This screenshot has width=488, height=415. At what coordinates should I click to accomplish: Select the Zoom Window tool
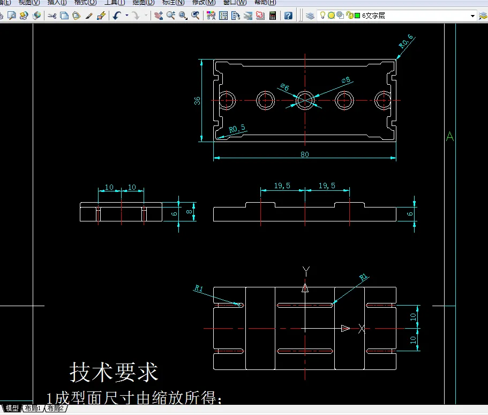183,16
